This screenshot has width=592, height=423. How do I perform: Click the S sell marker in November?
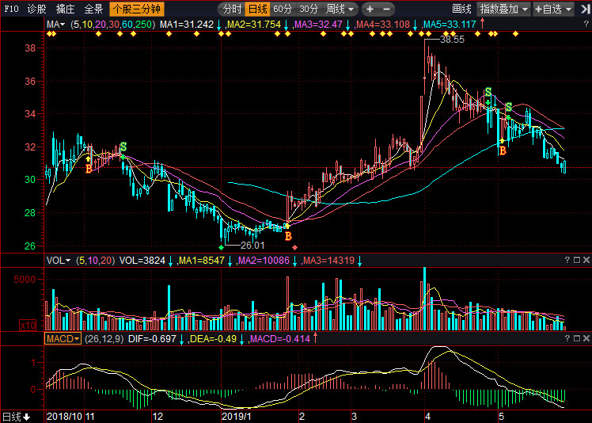[x=123, y=147]
